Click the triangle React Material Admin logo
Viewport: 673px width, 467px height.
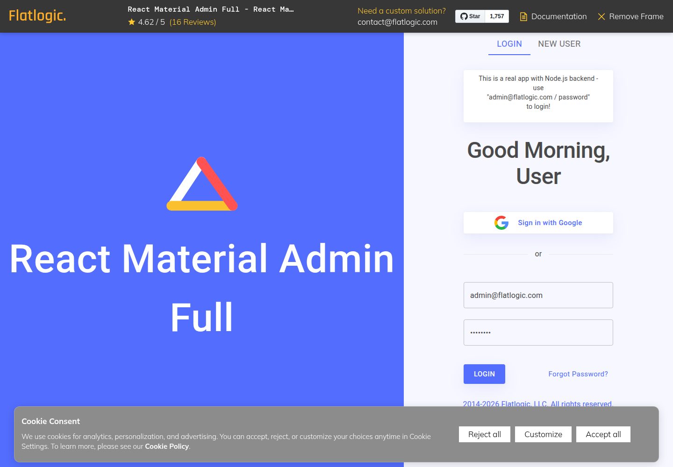click(x=202, y=184)
